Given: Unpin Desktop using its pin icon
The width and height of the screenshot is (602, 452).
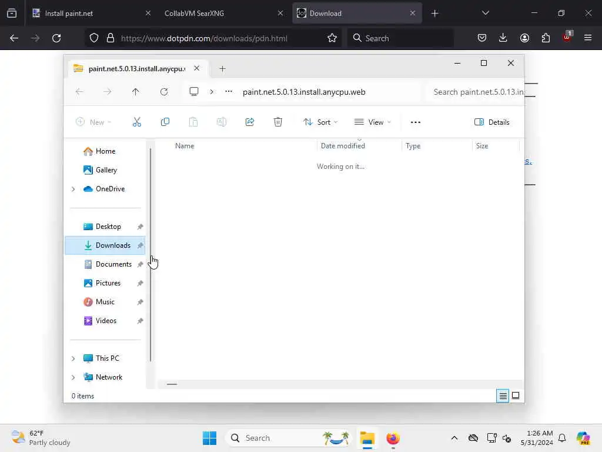Looking at the screenshot, I should point(140,227).
